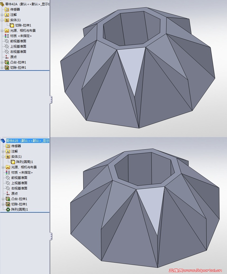
Task: Expand bottom 切除-拉伸1 feature in 零件42A tree
Action: pyautogui.click(x=2, y=68)
